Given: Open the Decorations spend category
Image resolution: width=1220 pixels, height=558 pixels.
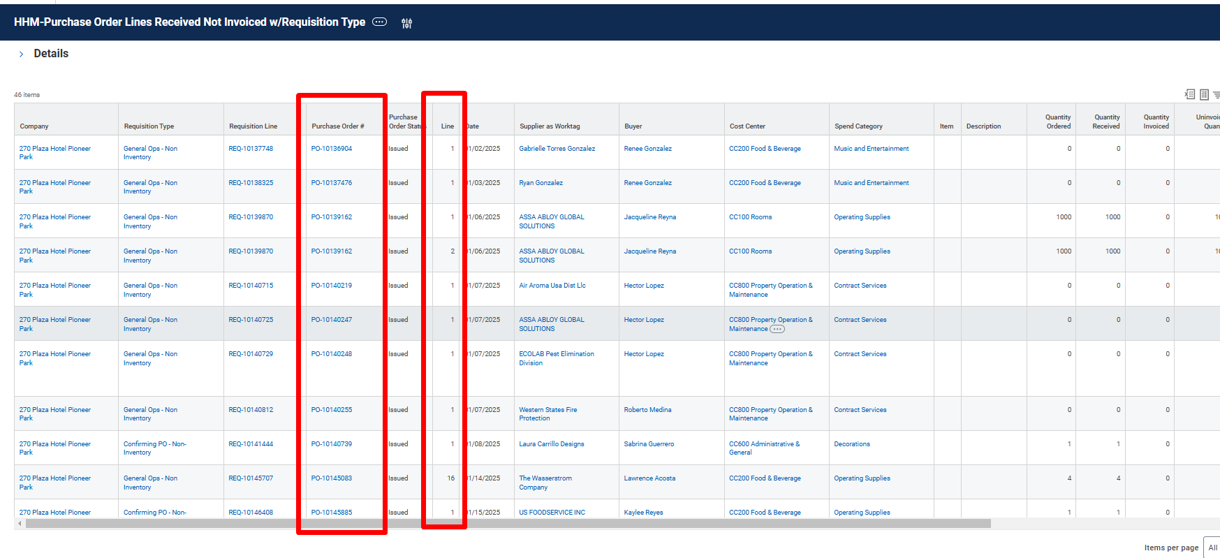Looking at the screenshot, I should pyautogui.click(x=852, y=444).
